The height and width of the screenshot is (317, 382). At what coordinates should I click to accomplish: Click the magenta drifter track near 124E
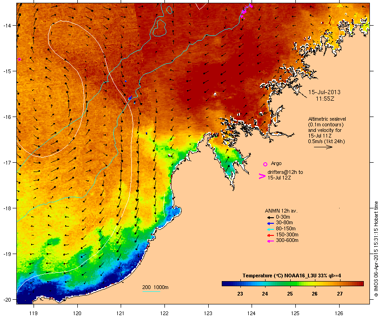[246, 11]
